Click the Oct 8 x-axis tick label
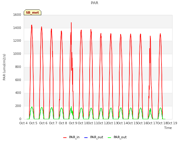 tap(63, 123)
